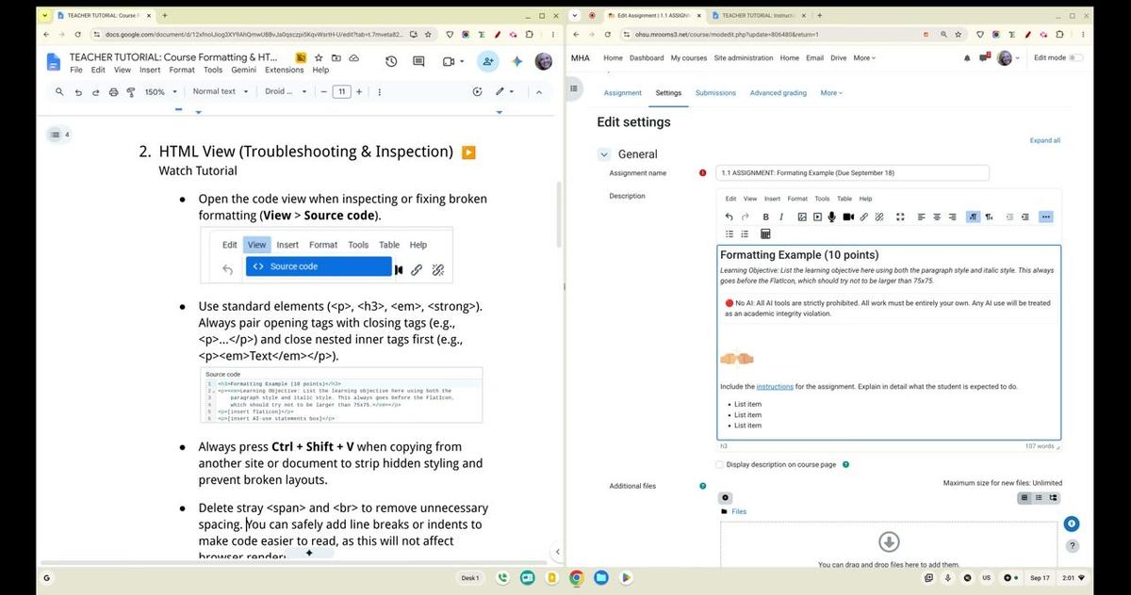Decrease font size minus button in Docs

pyautogui.click(x=323, y=92)
